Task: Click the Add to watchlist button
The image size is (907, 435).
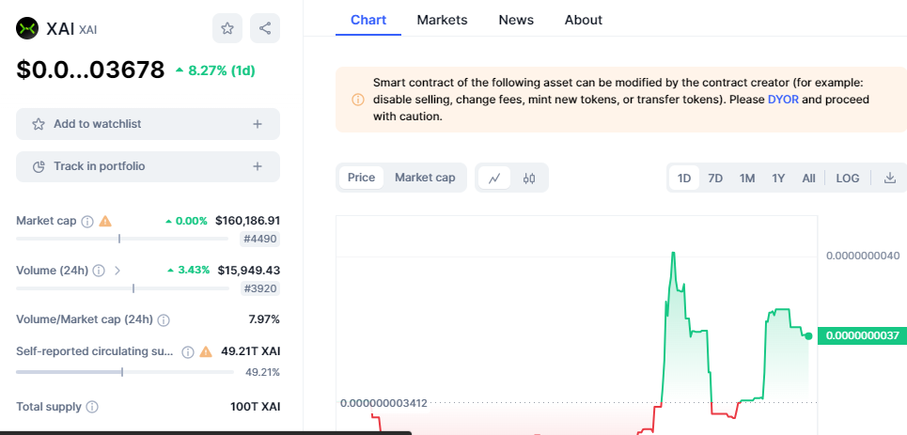Action: 149,124
